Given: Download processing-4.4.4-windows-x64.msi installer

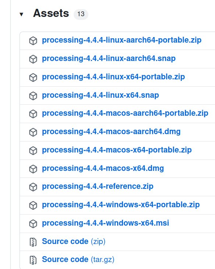Looking at the screenshot, I should click(x=106, y=223).
